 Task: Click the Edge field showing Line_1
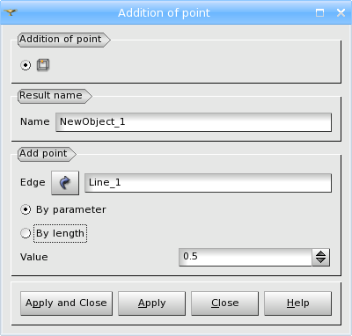[208, 183]
